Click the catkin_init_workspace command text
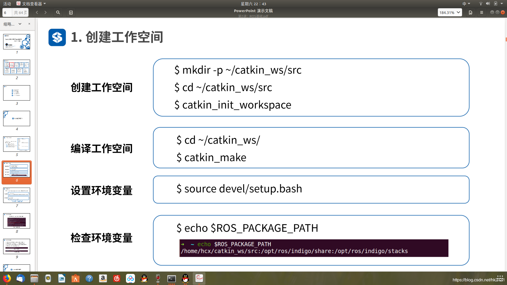 (x=233, y=105)
